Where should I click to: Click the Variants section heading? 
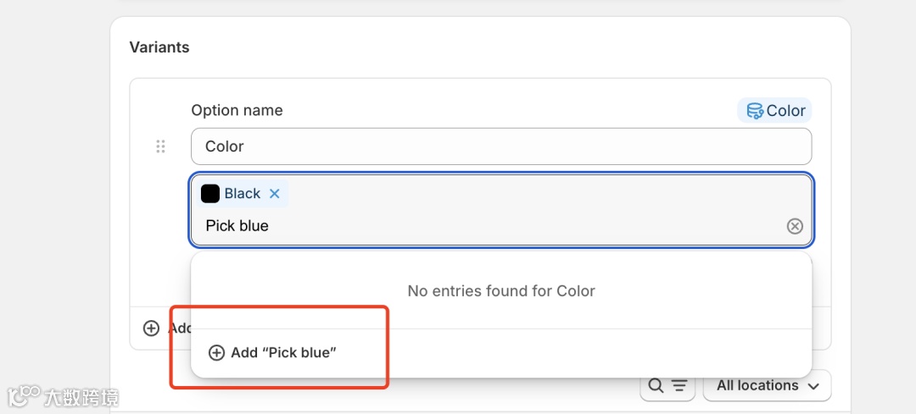click(159, 47)
